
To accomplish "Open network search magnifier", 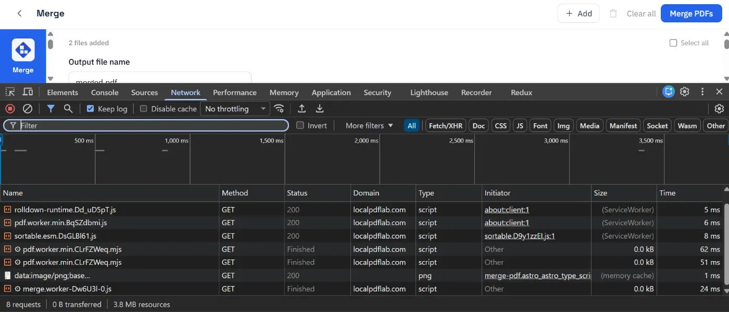I will (68, 109).
